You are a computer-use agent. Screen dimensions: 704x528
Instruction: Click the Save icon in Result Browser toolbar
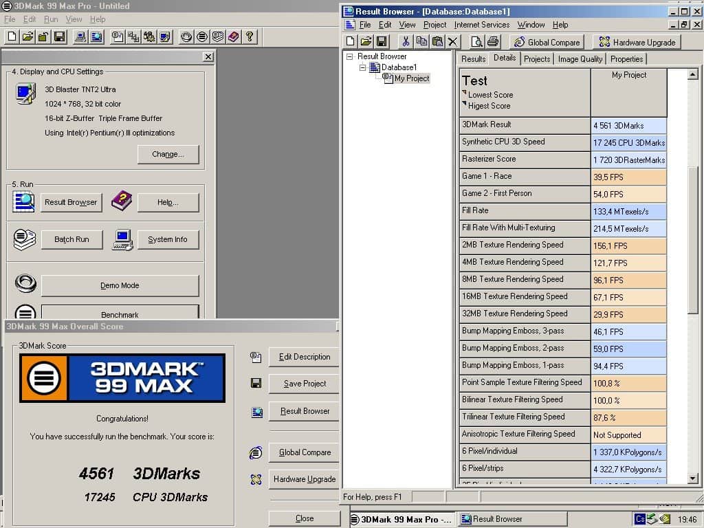(x=382, y=42)
